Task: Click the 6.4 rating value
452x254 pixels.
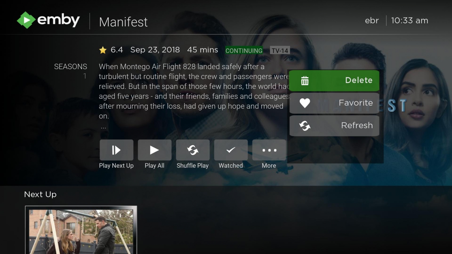Action: pos(117,50)
